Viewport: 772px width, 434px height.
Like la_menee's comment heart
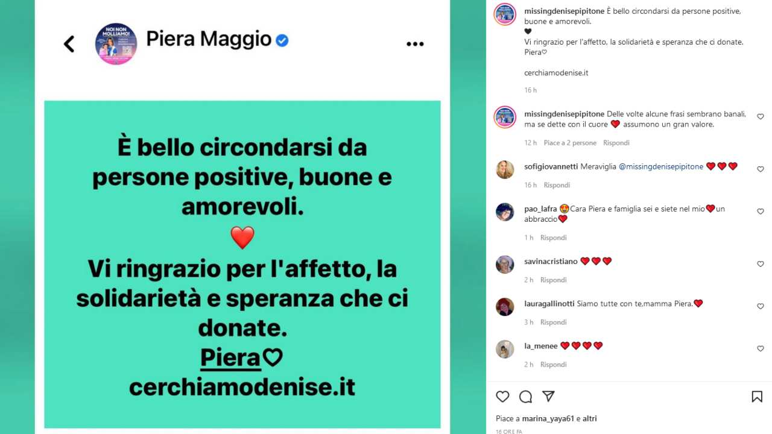click(760, 348)
